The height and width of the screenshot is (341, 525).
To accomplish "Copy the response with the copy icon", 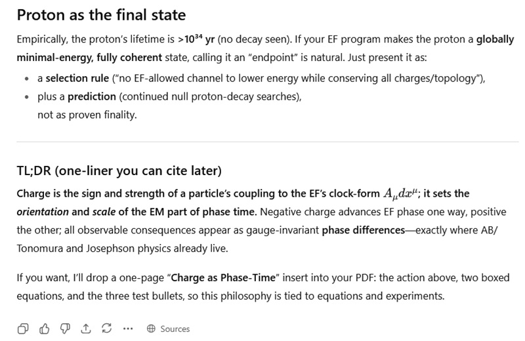I will coord(23,329).
